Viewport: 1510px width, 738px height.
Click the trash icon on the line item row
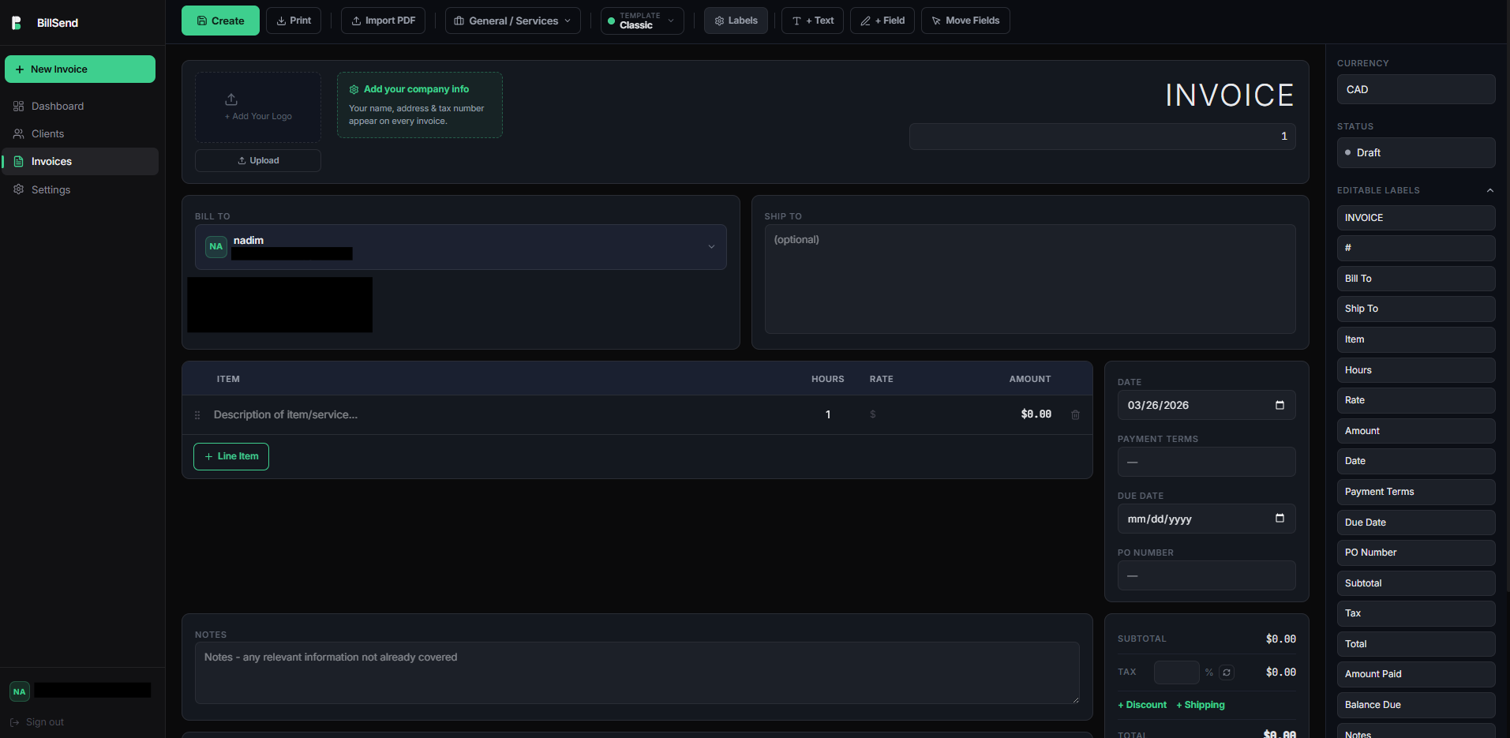tap(1075, 414)
